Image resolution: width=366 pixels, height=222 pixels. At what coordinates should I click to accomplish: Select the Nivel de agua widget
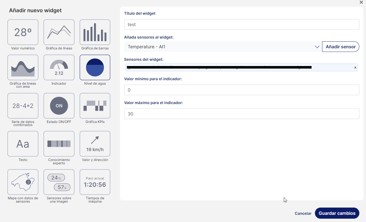[x=95, y=67]
